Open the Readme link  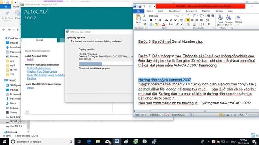[x=32, y=79]
